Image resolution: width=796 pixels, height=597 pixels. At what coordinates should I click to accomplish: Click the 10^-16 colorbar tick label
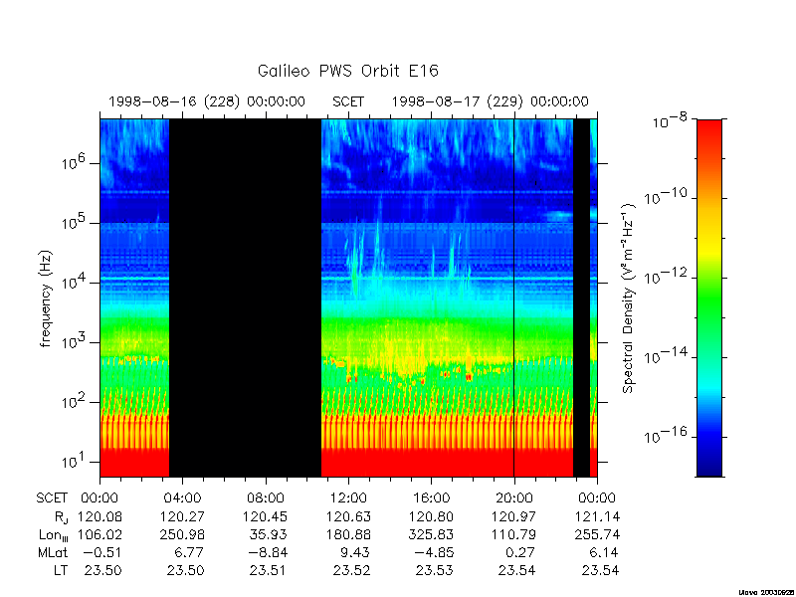coord(667,436)
